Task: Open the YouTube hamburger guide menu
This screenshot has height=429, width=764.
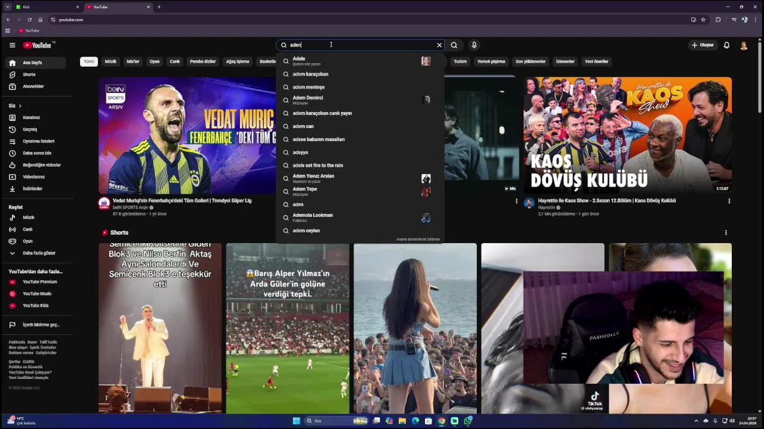Action: click(12, 45)
